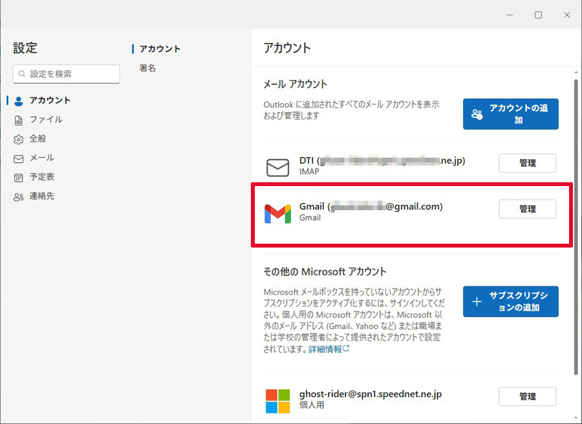Click the Gmail account address text
The image size is (582, 424).
pyautogui.click(x=371, y=207)
